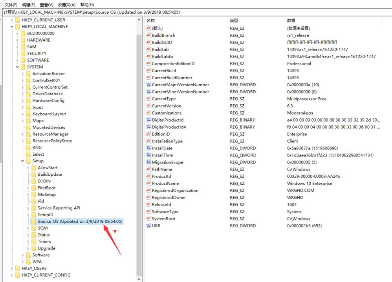
Task: Open the 文件(F) menu
Action: pos(11,5)
